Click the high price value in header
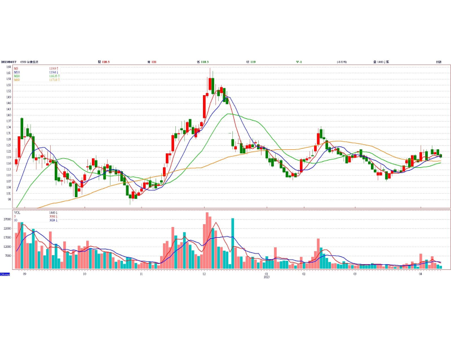This screenshot has width=451, height=338. pos(152,61)
